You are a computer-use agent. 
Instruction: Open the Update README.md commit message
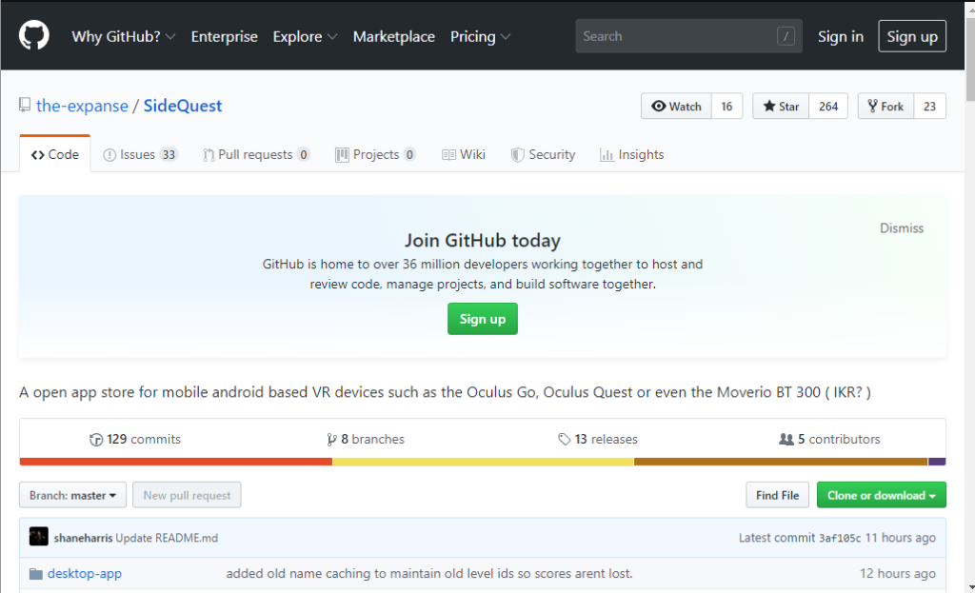[x=167, y=538]
